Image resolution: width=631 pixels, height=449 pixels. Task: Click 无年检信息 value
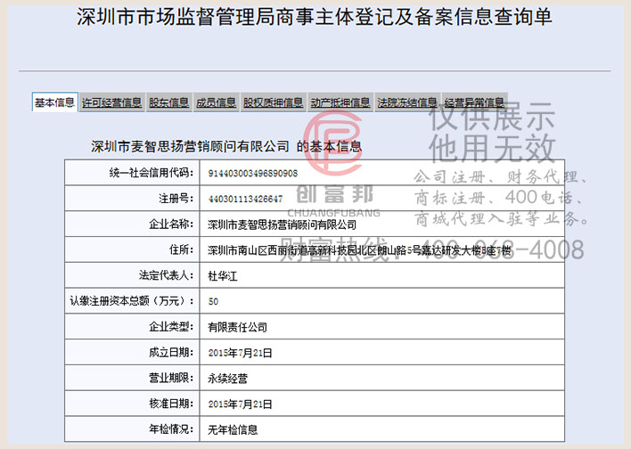(233, 429)
